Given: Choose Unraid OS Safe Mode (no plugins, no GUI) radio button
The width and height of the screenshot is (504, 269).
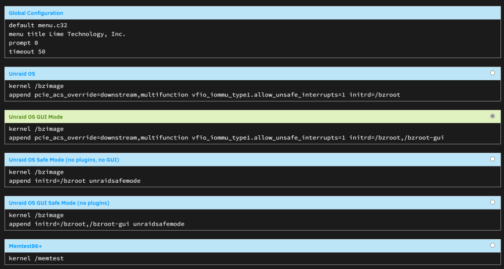Looking at the screenshot, I should (492, 159).
